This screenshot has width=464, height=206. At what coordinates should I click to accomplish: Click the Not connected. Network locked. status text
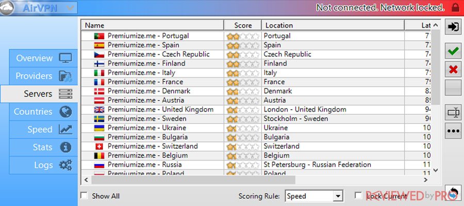[380, 7]
